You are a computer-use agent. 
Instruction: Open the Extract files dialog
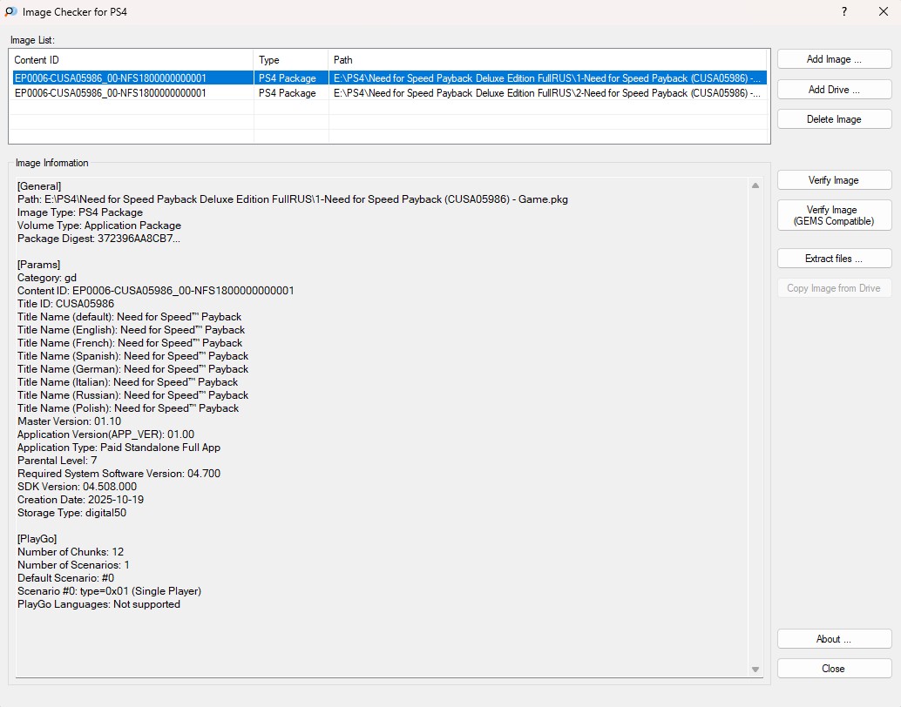coord(834,259)
